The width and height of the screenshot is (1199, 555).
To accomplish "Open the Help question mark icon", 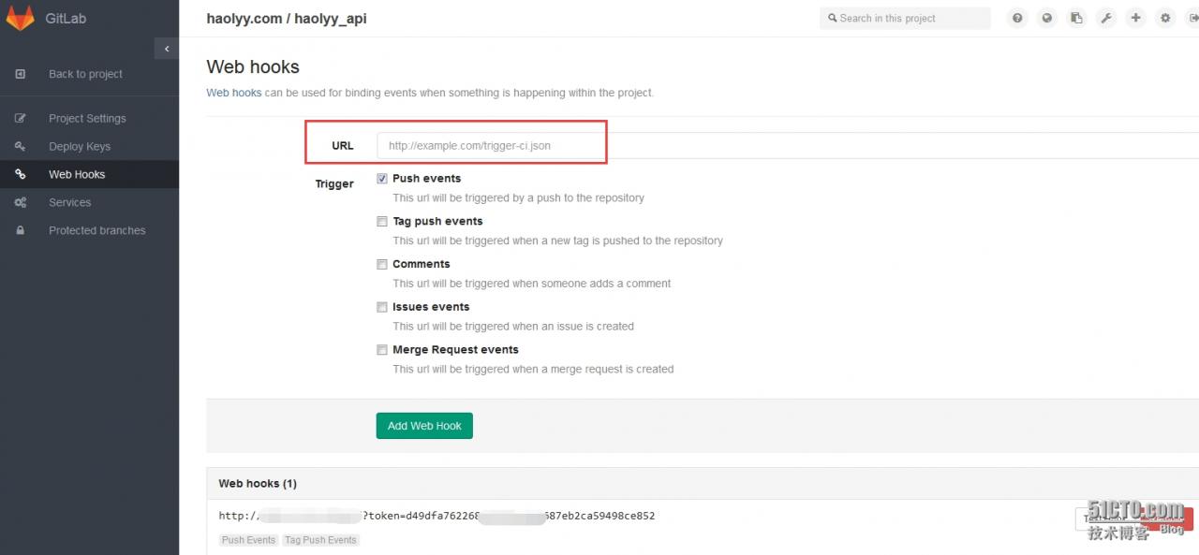I will [x=1017, y=18].
